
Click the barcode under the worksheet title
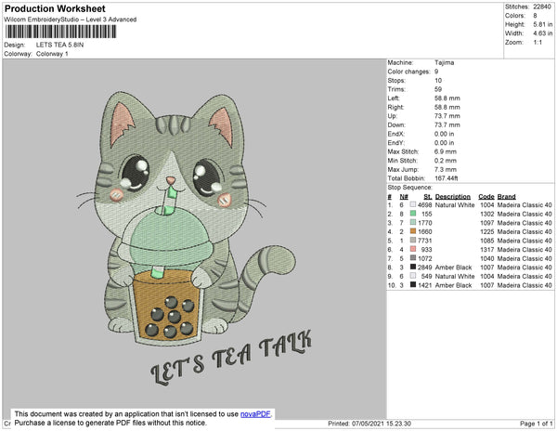coord(60,32)
